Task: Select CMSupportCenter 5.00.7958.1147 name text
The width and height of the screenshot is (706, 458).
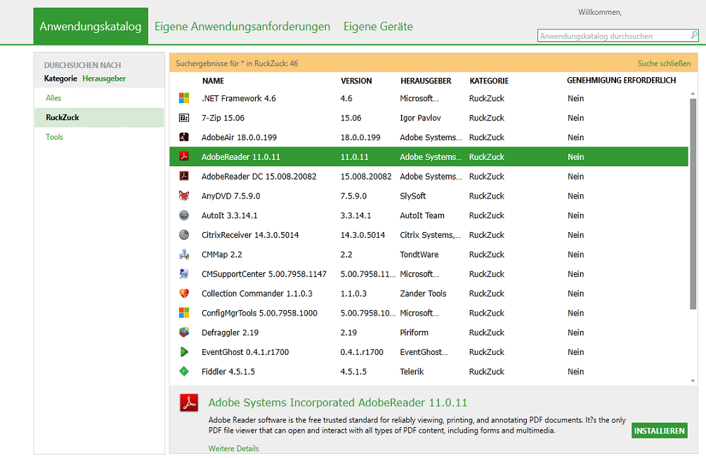Action: pos(264,274)
